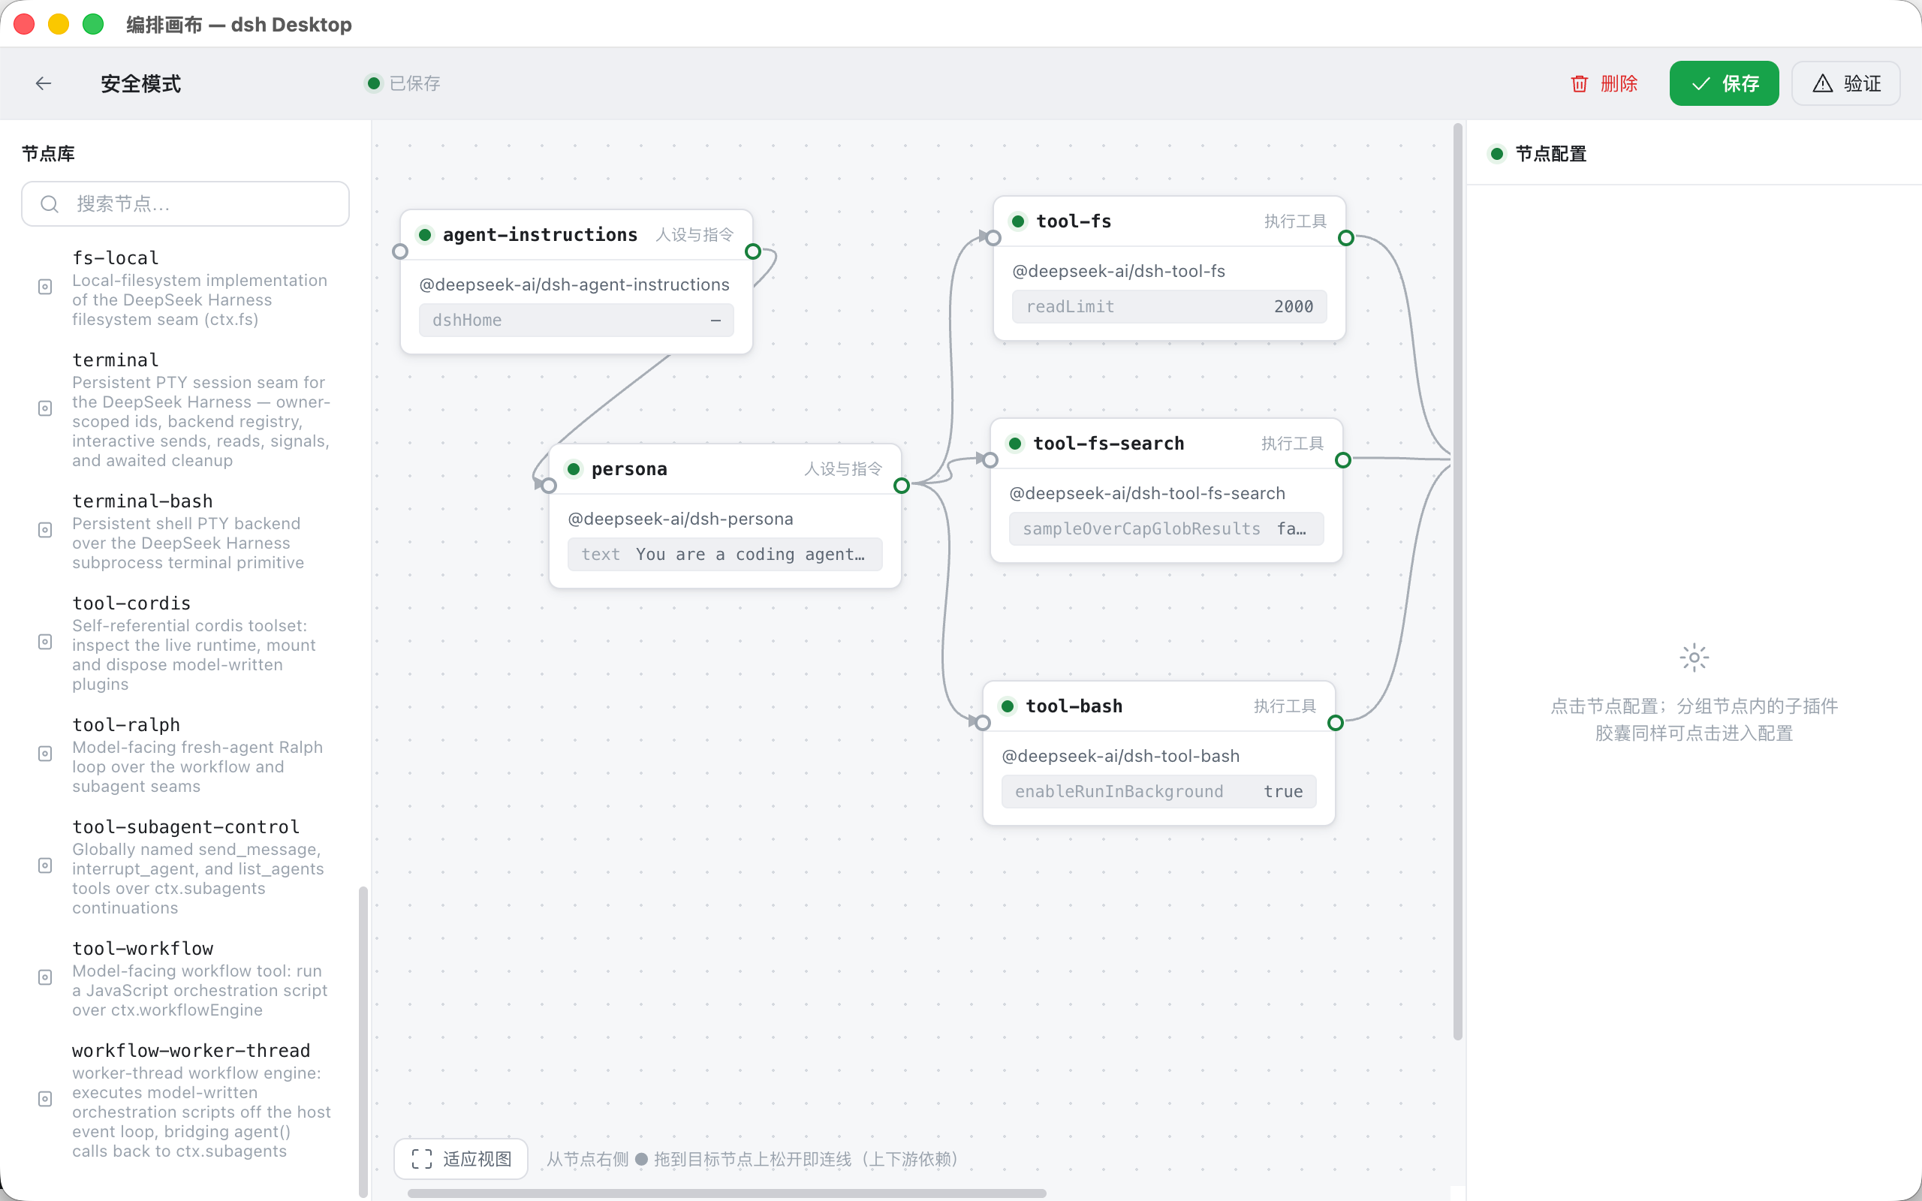Select the persona node's input port

549,486
